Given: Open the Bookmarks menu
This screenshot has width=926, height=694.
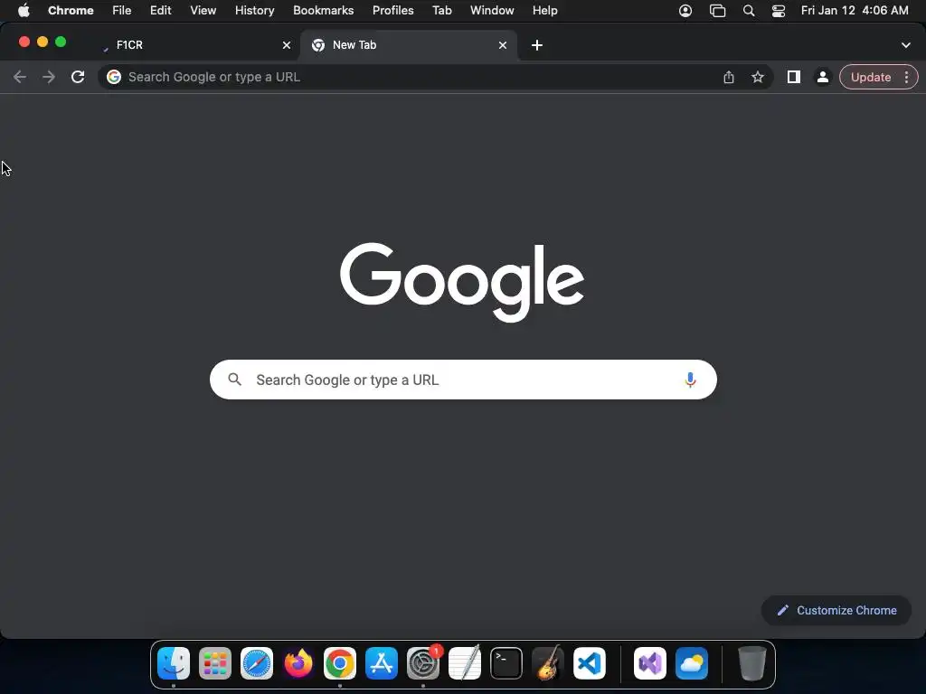Looking at the screenshot, I should 324,11.
